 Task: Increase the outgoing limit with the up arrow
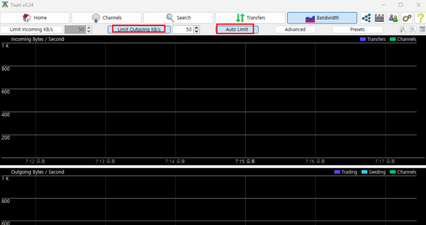click(197, 28)
